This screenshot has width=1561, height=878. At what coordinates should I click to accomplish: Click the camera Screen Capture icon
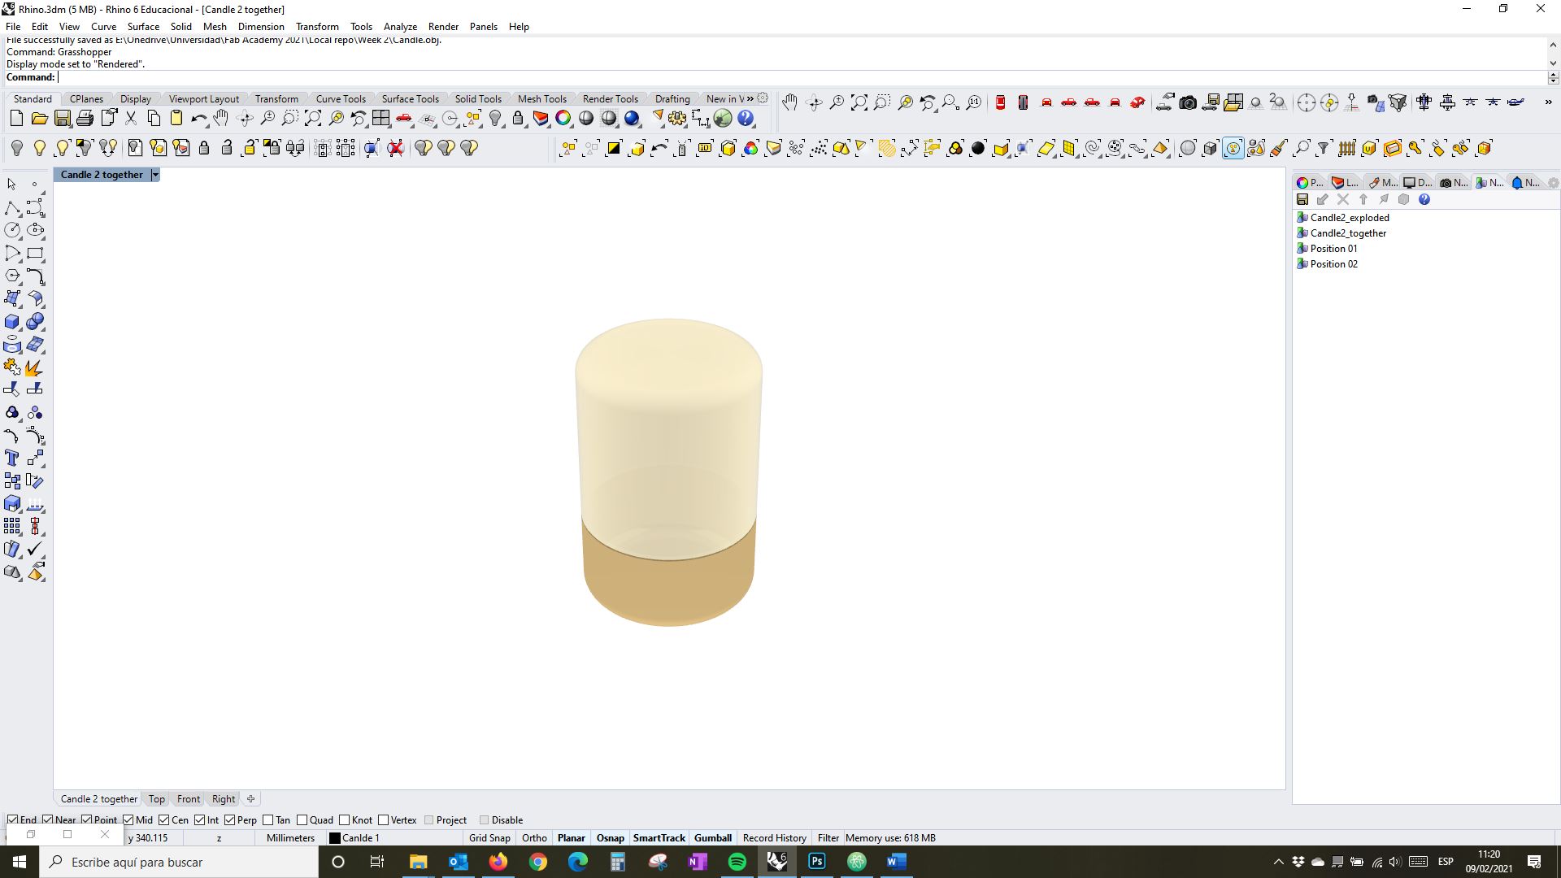click(1188, 102)
